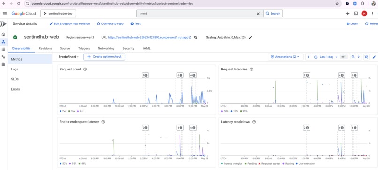378x170 pixels.
Task: Open the Google Cloud navigation hamburger menu
Action: (x=5, y=14)
